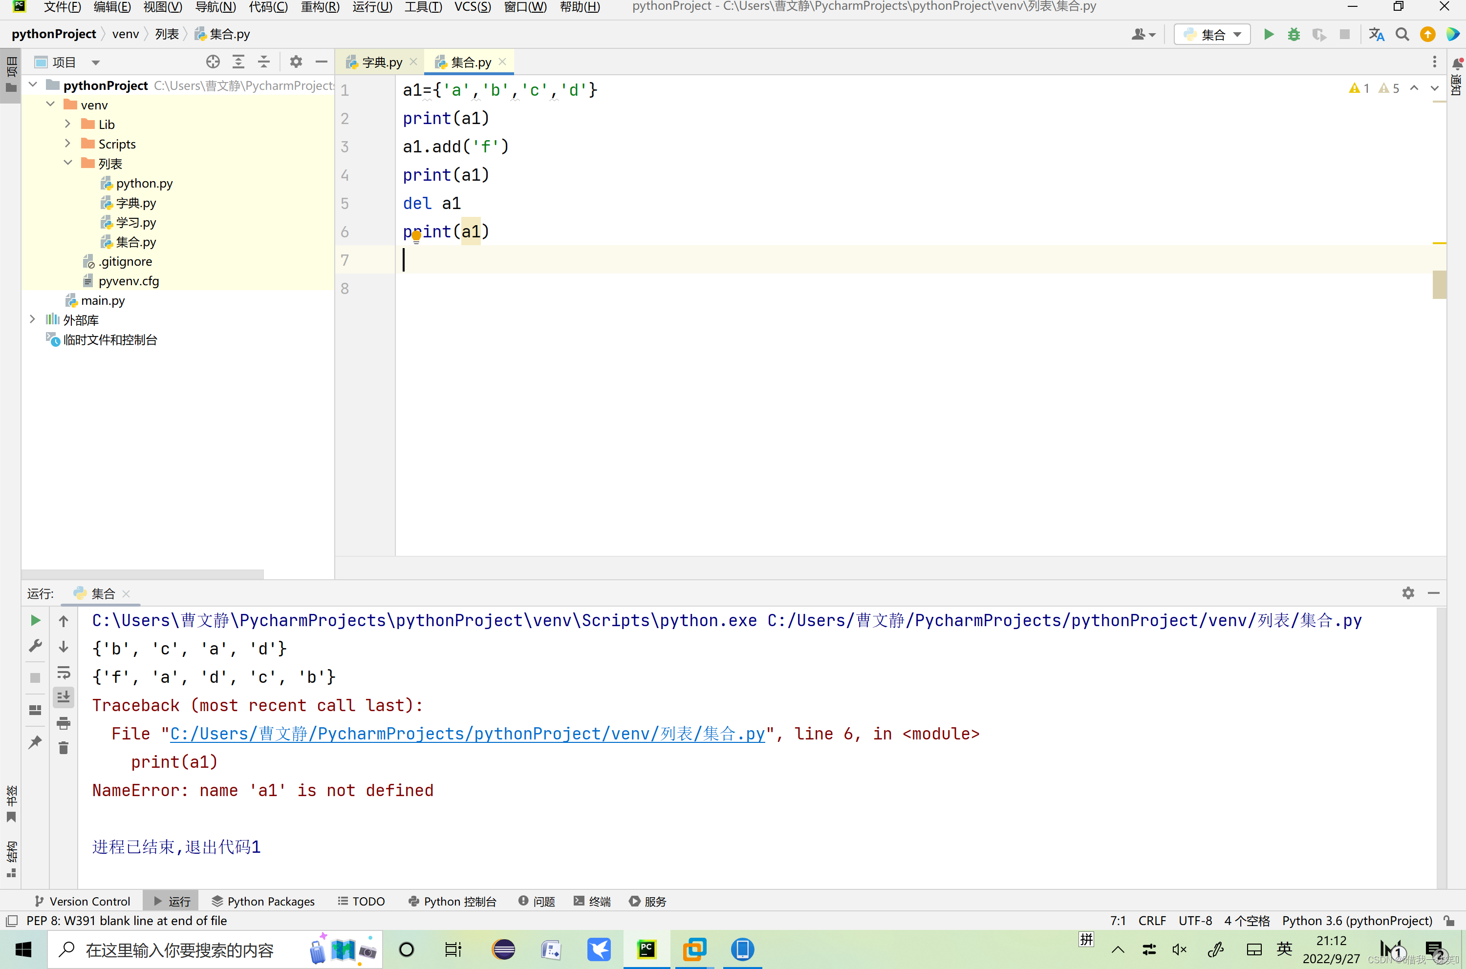
Task: Select opened file target icon in project panel
Action: pyautogui.click(x=213, y=62)
